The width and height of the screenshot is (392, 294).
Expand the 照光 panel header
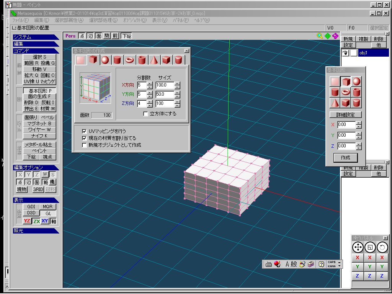click(36, 231)
